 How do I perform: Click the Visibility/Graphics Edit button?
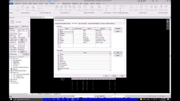point(22,39)
